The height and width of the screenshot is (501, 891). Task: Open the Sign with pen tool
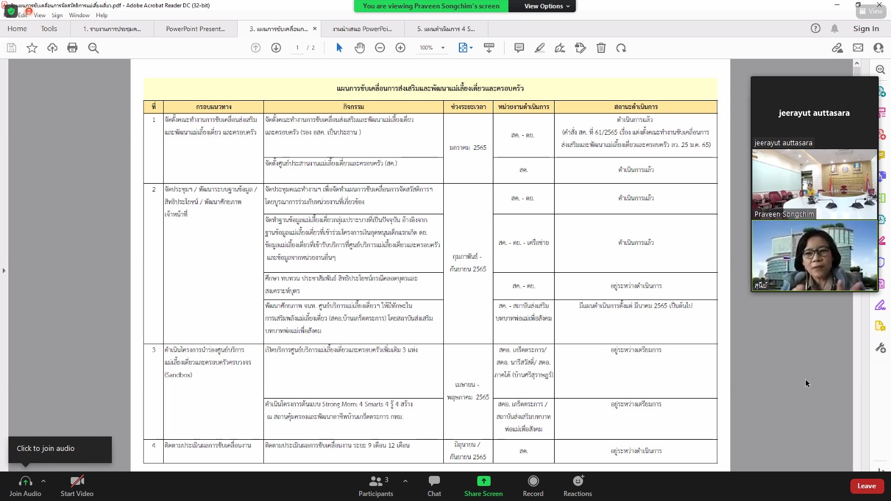[560, 48]
